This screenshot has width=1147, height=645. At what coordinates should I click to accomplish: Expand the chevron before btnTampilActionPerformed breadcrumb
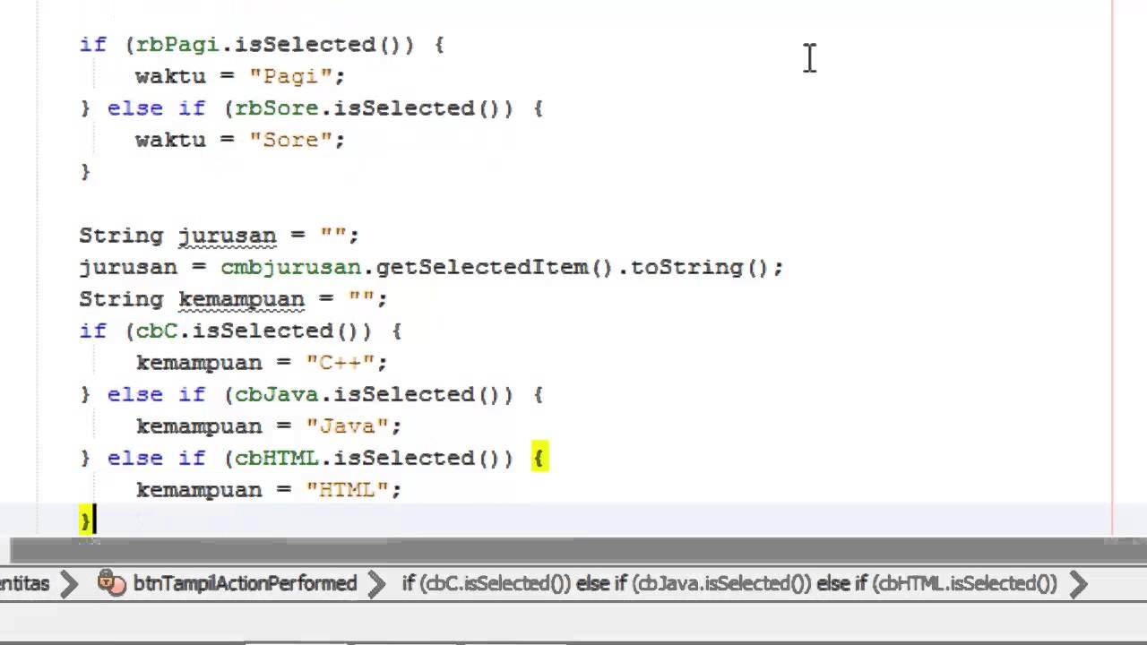tap(69, 584)
